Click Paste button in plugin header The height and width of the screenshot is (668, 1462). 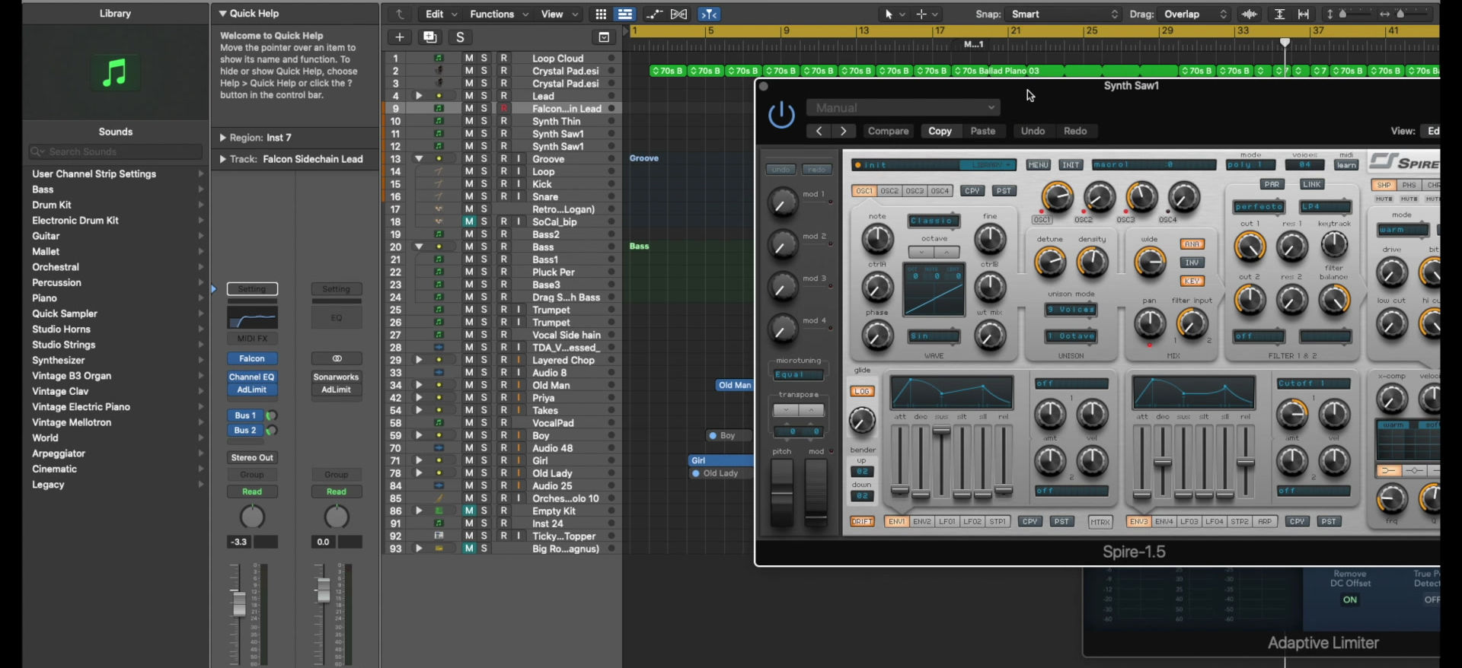pyautogui.click(x=982, y=131)
